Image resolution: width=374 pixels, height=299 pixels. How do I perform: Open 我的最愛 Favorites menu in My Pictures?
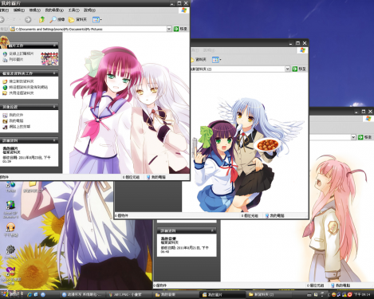pyautogui.click(x=54, y=10)
